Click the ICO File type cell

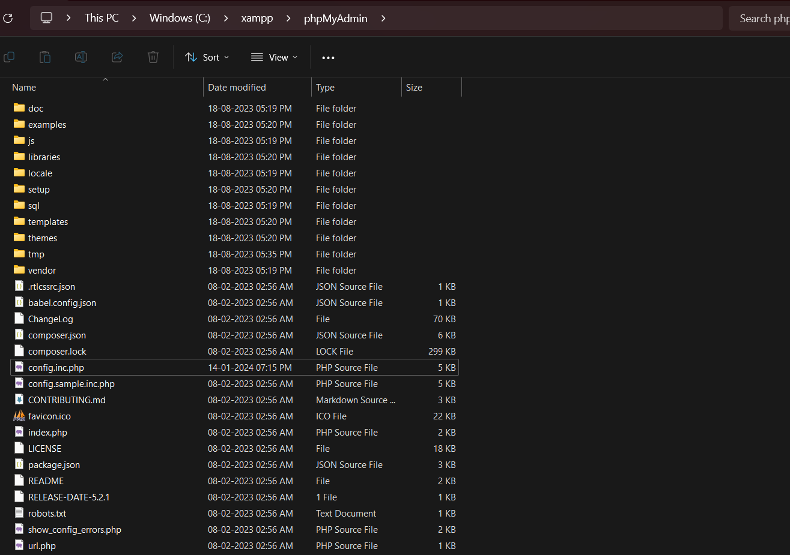click(x=331, y=416)
